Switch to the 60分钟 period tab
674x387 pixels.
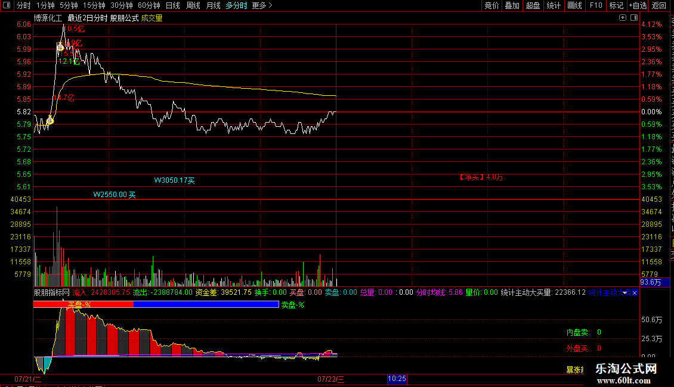pos(149,5)
